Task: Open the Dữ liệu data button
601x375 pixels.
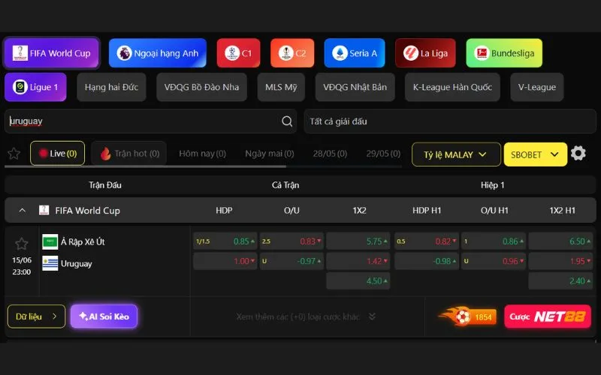Action: tap(36, 316)
